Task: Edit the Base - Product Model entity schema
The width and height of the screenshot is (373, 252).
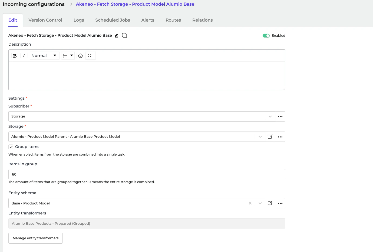Action: [x=270, y=203]
